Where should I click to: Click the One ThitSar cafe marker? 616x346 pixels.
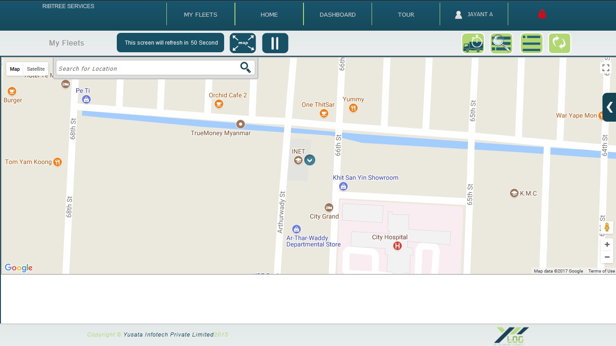point(324,113)
